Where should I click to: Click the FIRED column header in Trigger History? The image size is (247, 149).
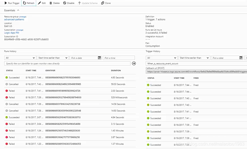[196, 78]
